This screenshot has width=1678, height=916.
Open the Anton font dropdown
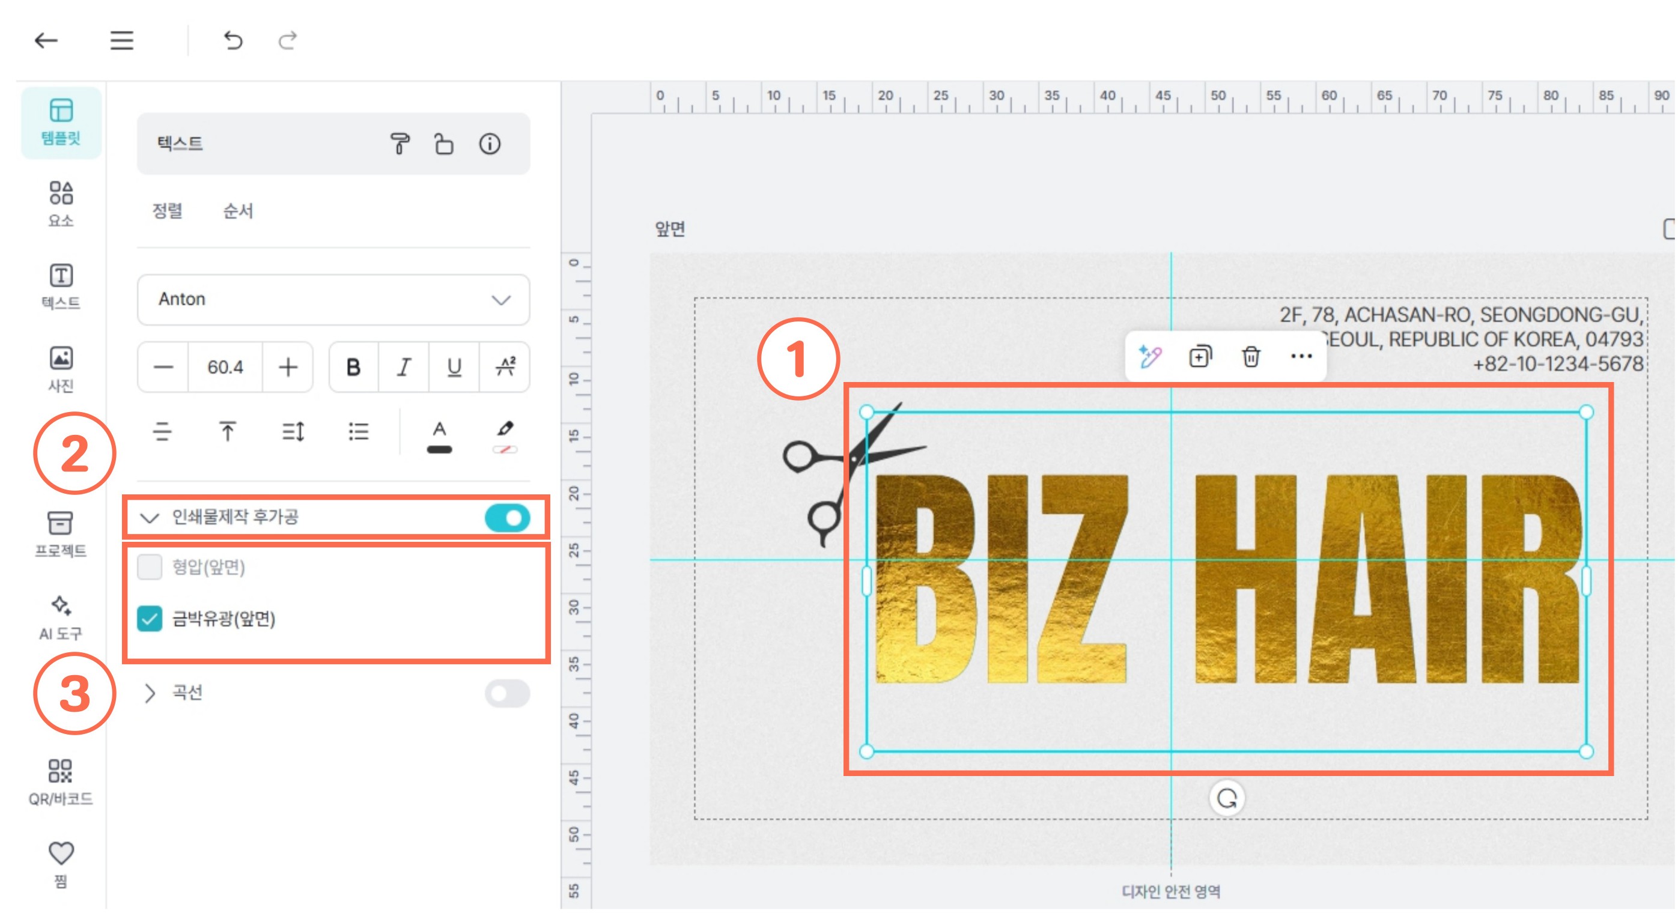(333, 300)
